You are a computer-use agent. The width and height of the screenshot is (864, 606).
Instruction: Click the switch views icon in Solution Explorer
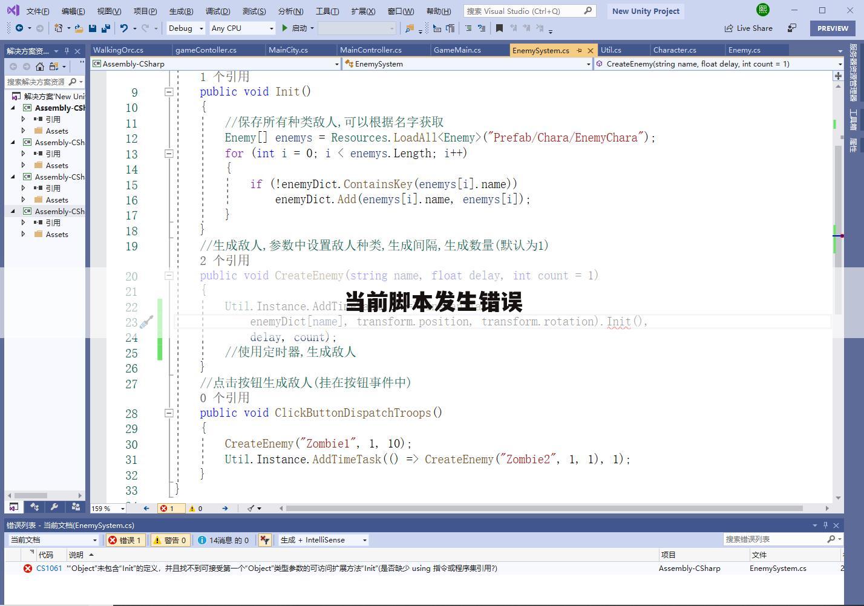point(54,67)
